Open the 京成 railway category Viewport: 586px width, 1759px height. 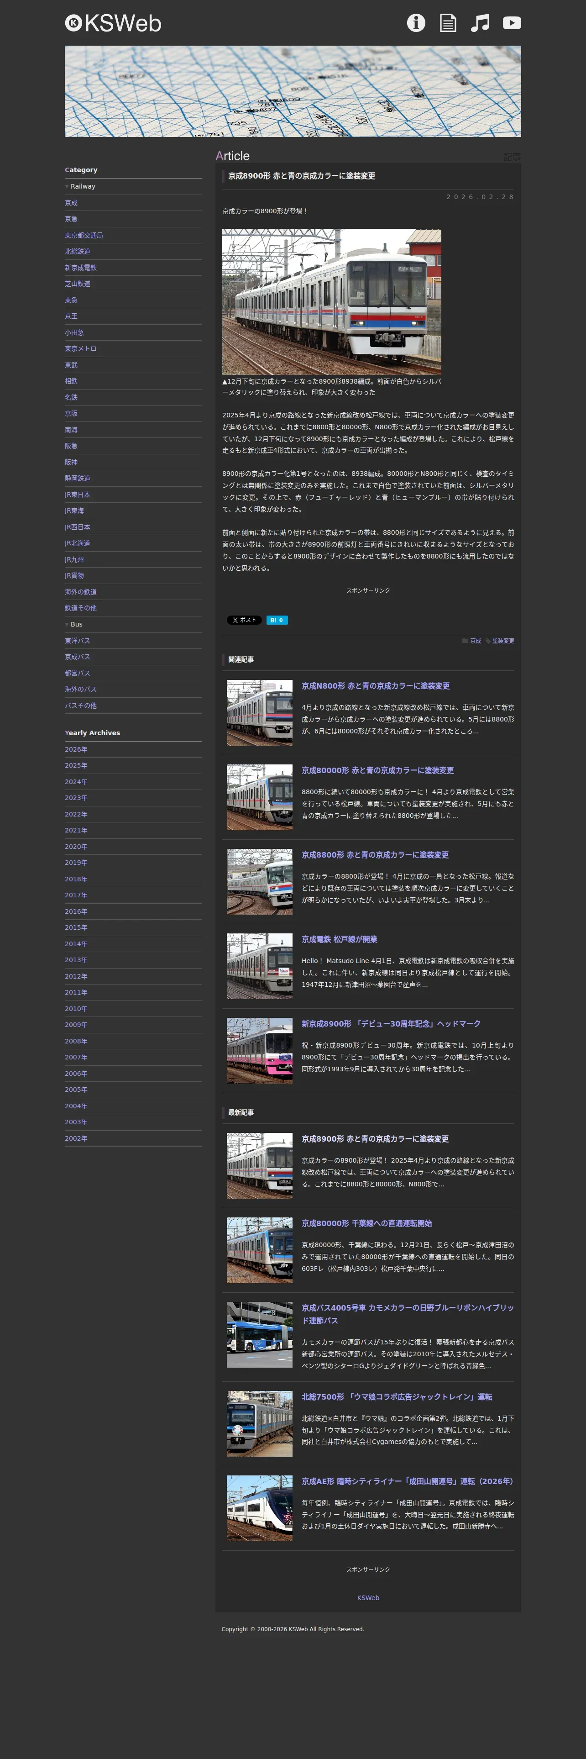coord(71,203)
